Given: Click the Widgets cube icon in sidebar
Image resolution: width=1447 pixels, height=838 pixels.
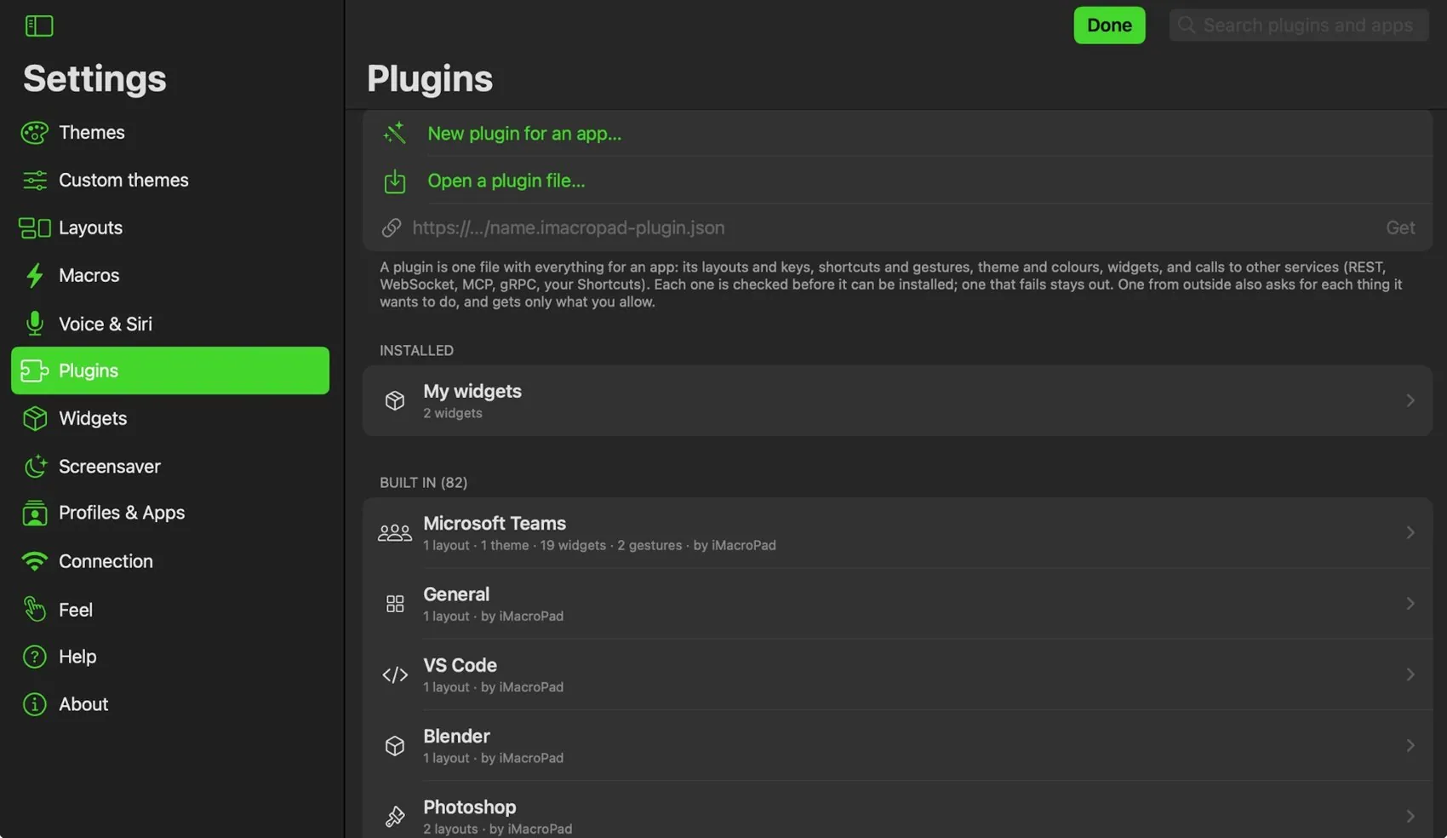Looking at the screenshot, I should (x=34, y=418).
